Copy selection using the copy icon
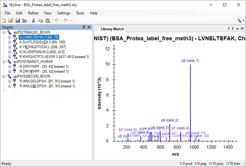 [41, 20]
